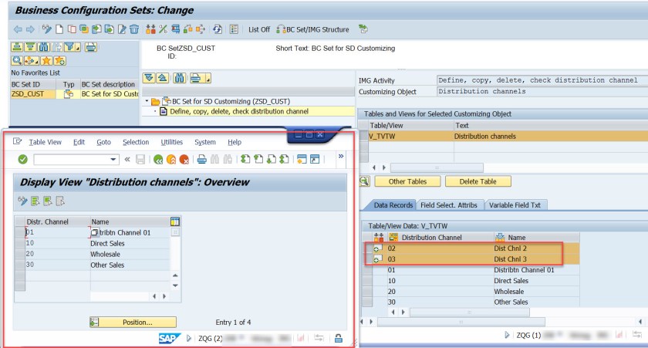Click Select All icon under Distribution channels title
Image resolution: width=648 pixels, height=348 pixels.
pyautogui.click(x=35, y=201)
